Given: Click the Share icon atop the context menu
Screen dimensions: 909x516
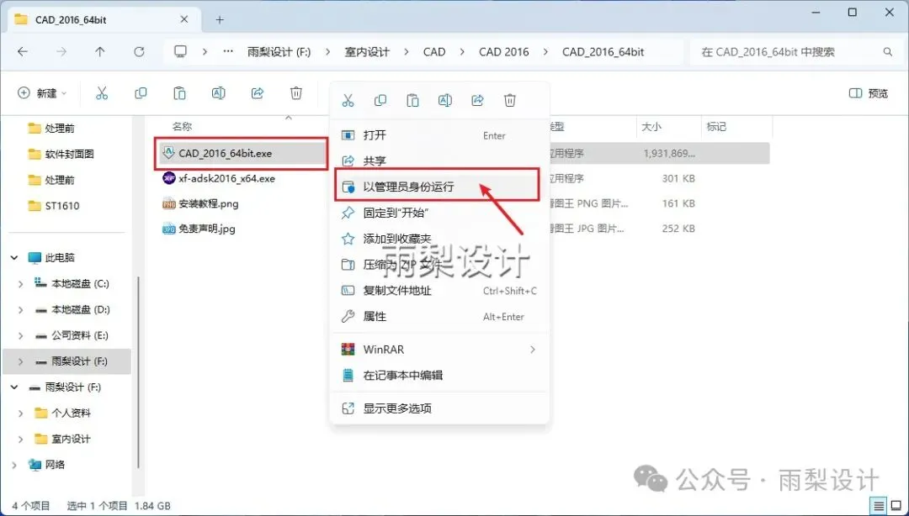Looking at the screenshot, I should [478, 101].
